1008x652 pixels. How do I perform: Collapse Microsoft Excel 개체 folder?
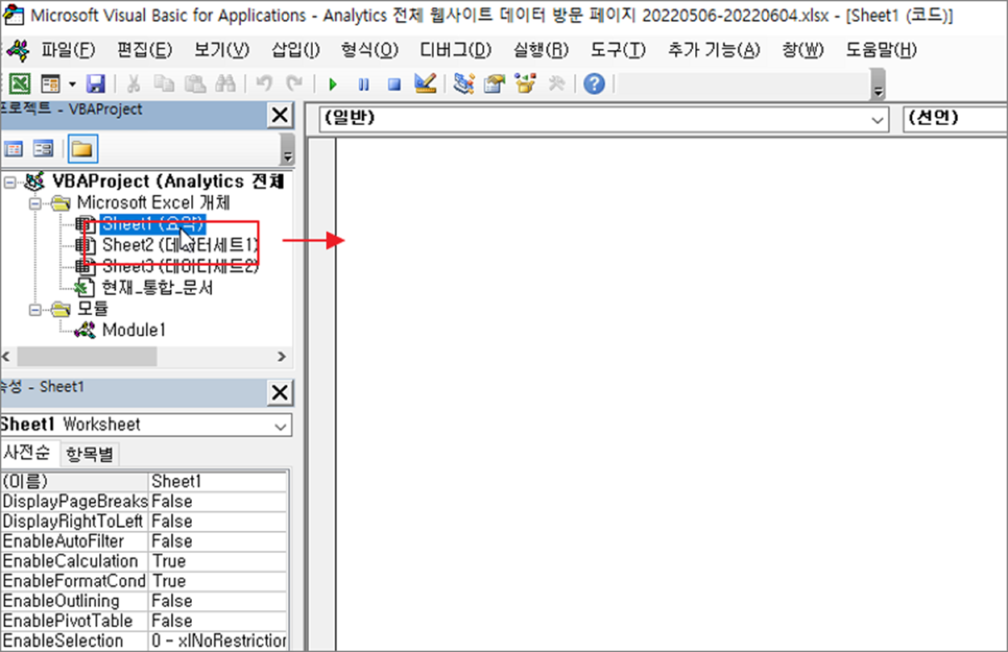coord(35,203)
